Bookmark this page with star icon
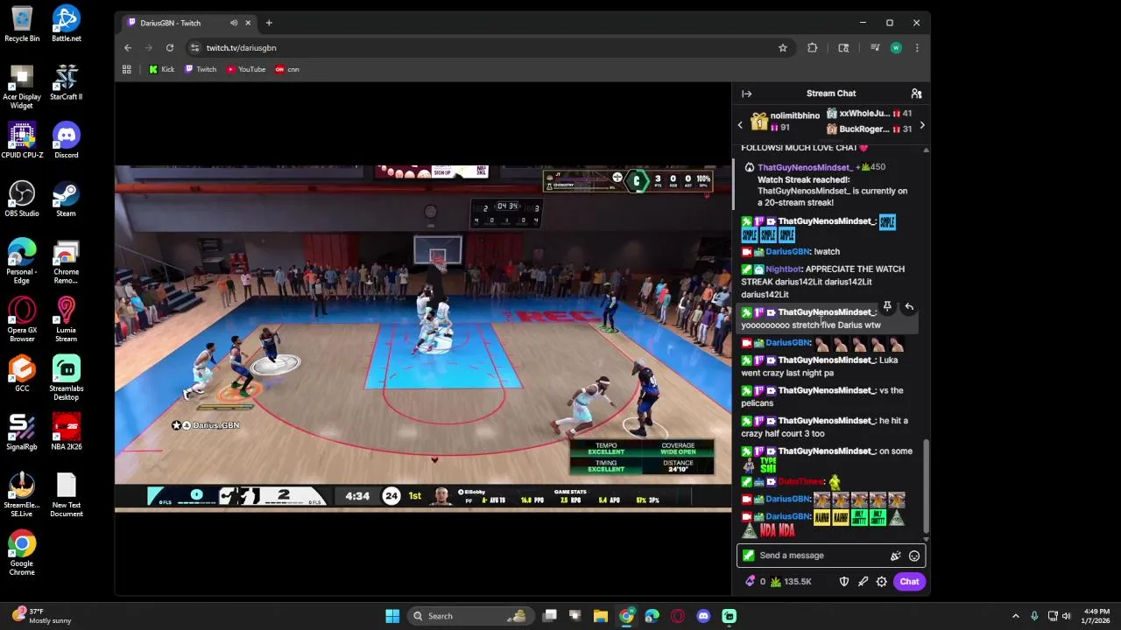This screenshot has width=1121, height=630. [x=783, y=48]
